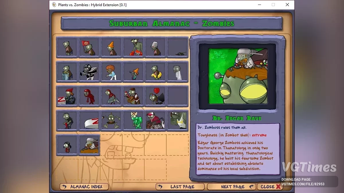
Task: Click the Edgar George Zomboss biography paragraph
Action: [x=236, y=156]
